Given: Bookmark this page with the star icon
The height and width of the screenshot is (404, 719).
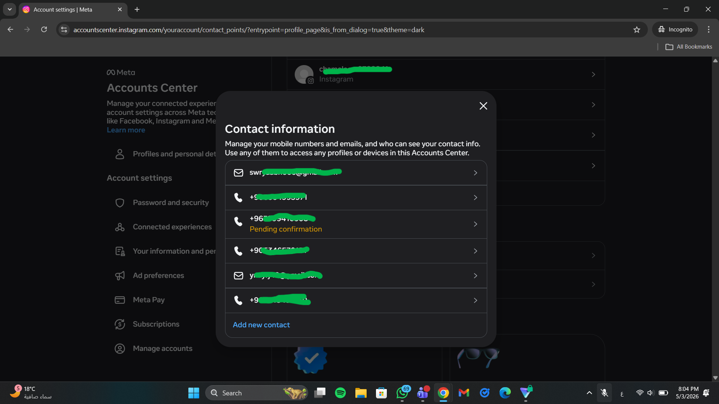Looking at the screenshot, I should tap(637, 30).
